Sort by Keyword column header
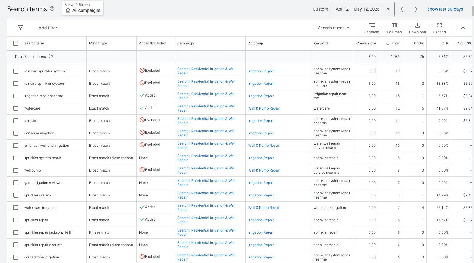Viewport: 474px width, 263px height. click(321, 43)
